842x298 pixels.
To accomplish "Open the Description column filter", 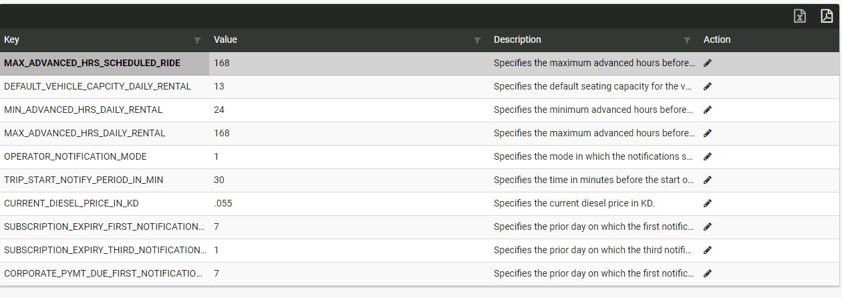I will [x=687, y=41].
